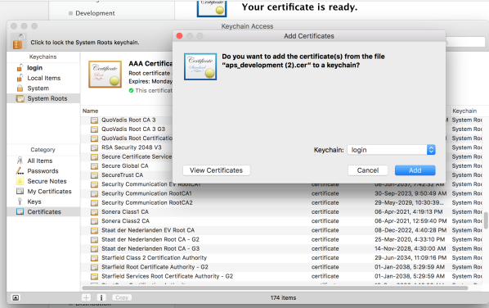Screen dimensions: 489x308
Task: Open the Keychain login dropdown
Action: pos(391,150)
